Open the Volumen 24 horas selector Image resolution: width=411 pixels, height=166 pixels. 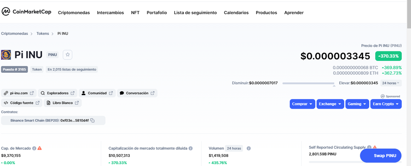tap(234, 148)
